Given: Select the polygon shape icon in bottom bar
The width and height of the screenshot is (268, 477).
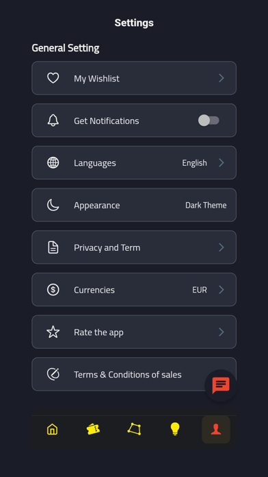Looking at the screenshot, I should (x=134, y=429).
